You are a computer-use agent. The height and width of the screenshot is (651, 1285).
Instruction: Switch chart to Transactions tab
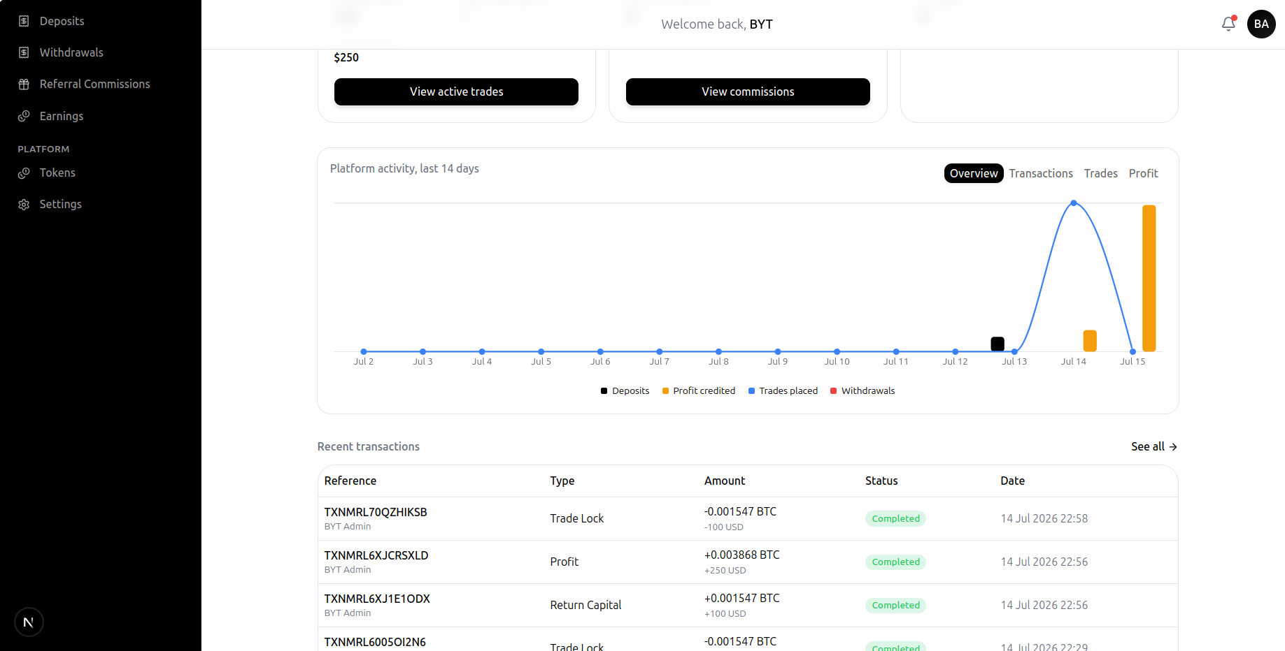pyautogui.click(x=1041, y=173)
